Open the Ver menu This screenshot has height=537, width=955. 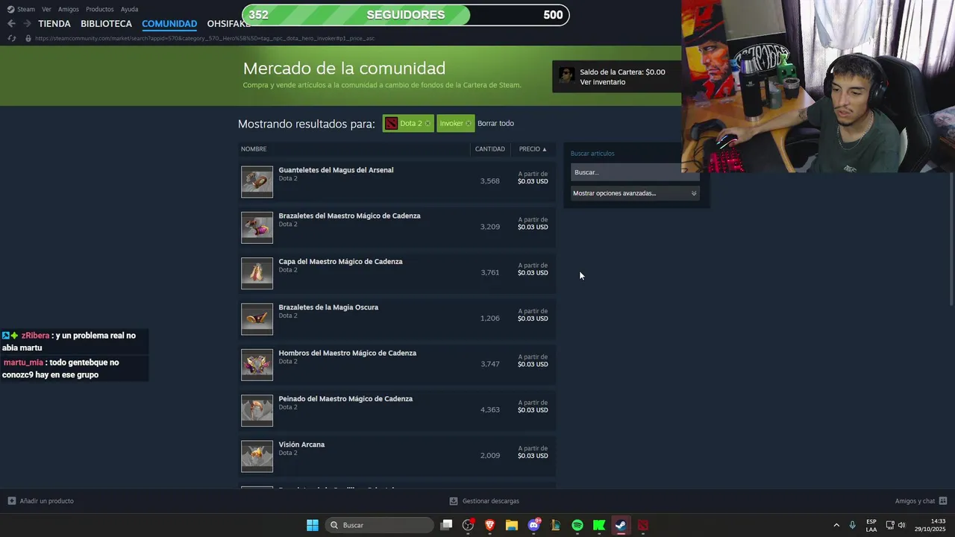(x=46, y=9)
